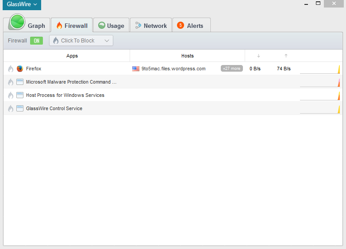Sort by the Apps column header

[x=72, y=56]
